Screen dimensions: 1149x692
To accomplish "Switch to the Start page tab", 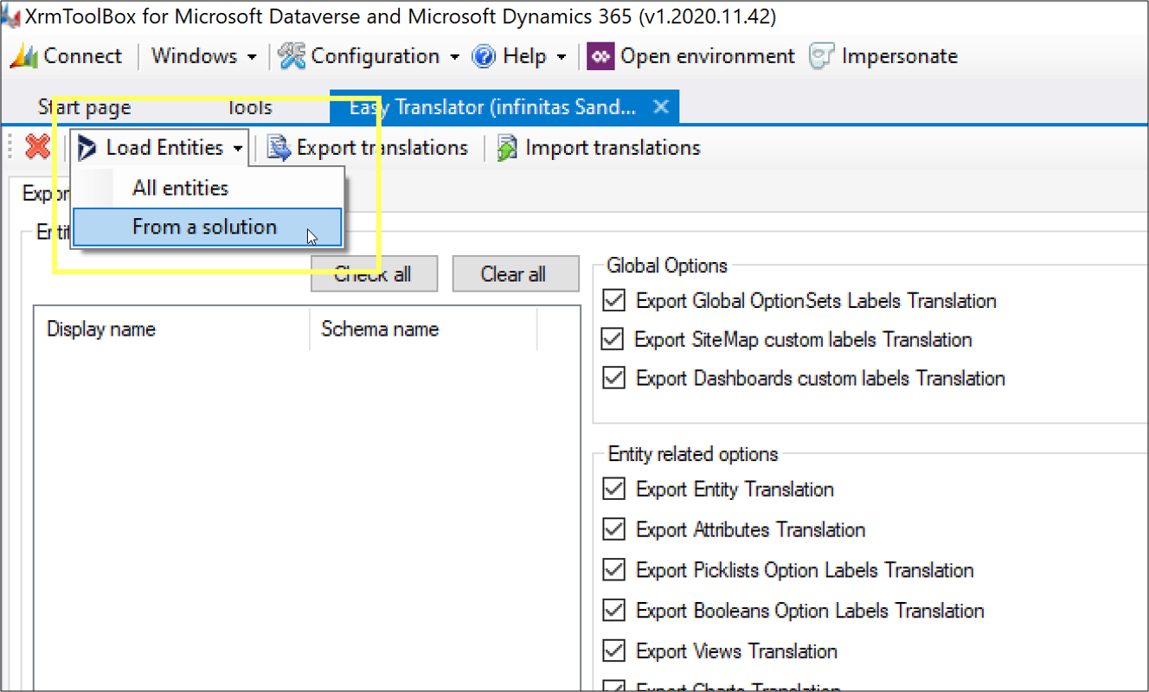I will pyautogui.click(x=85, y=107).
